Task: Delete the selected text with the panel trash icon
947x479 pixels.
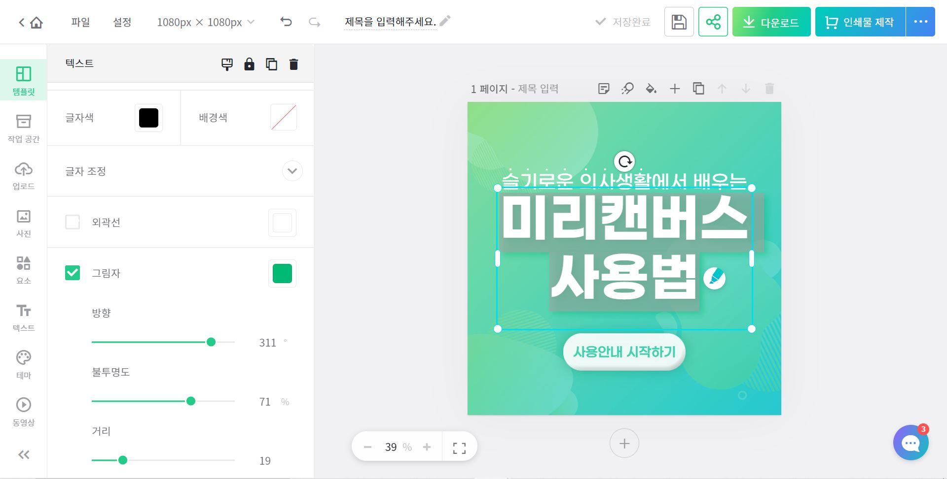Action: point(293,64)
